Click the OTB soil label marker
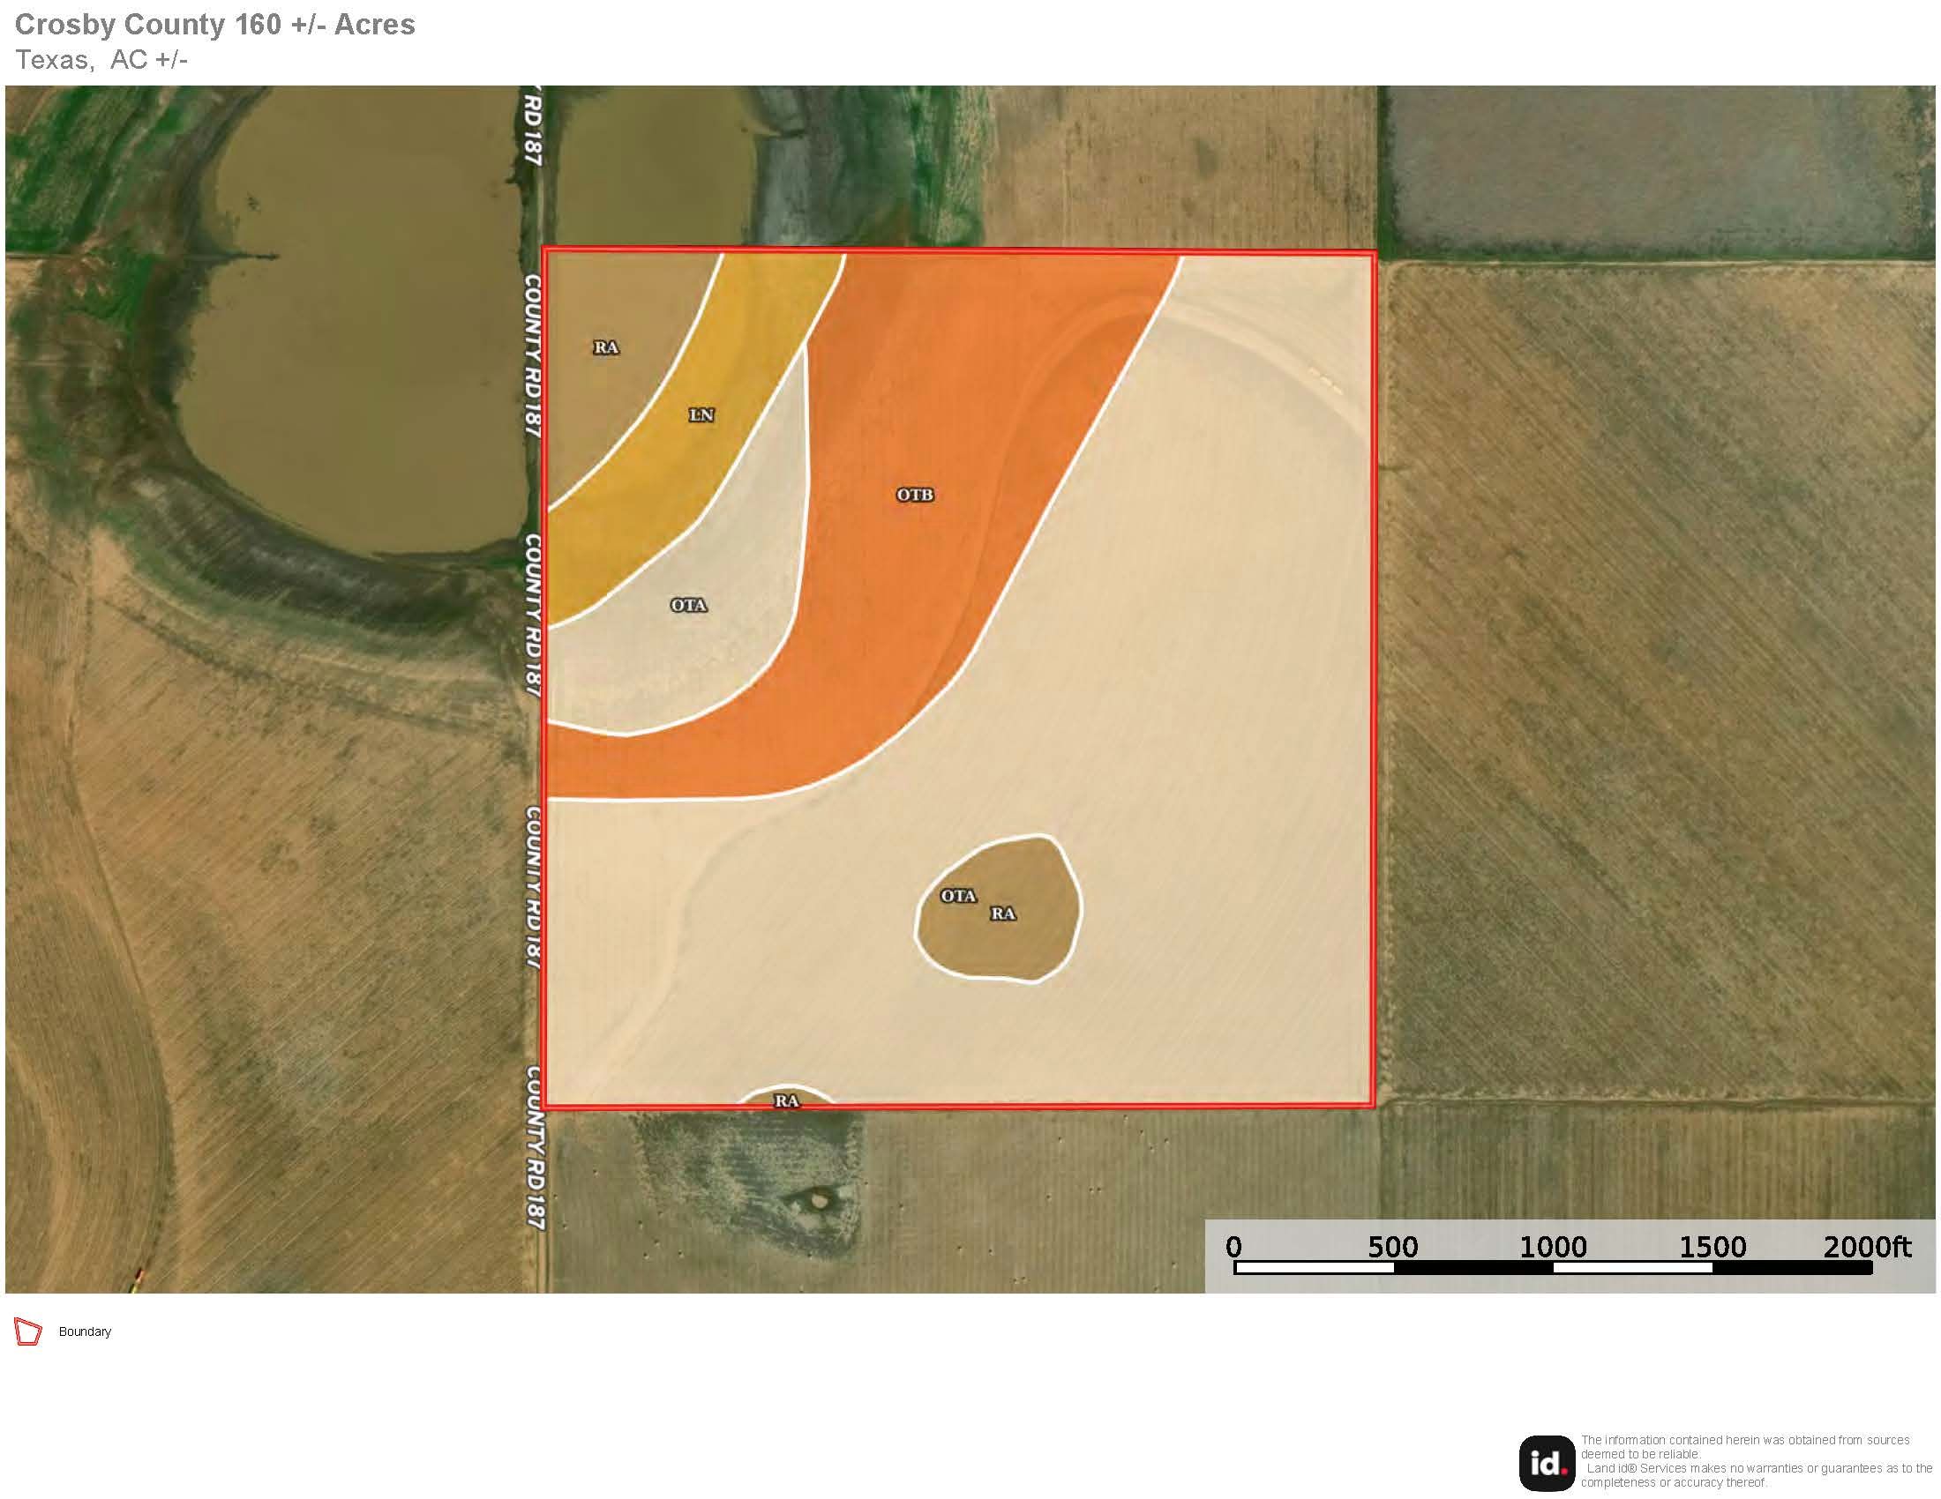 pyautogui.click(x=915, y=495)
